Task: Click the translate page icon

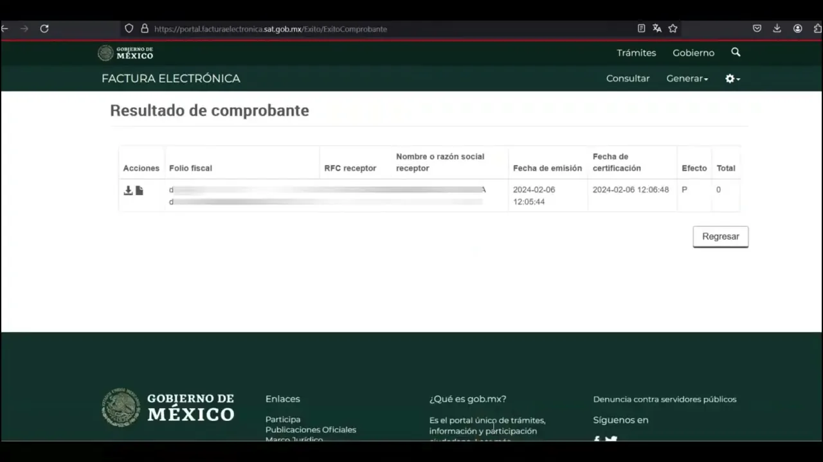Action: (657, 28)
